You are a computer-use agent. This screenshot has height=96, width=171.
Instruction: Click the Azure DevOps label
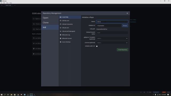point(66,42)
